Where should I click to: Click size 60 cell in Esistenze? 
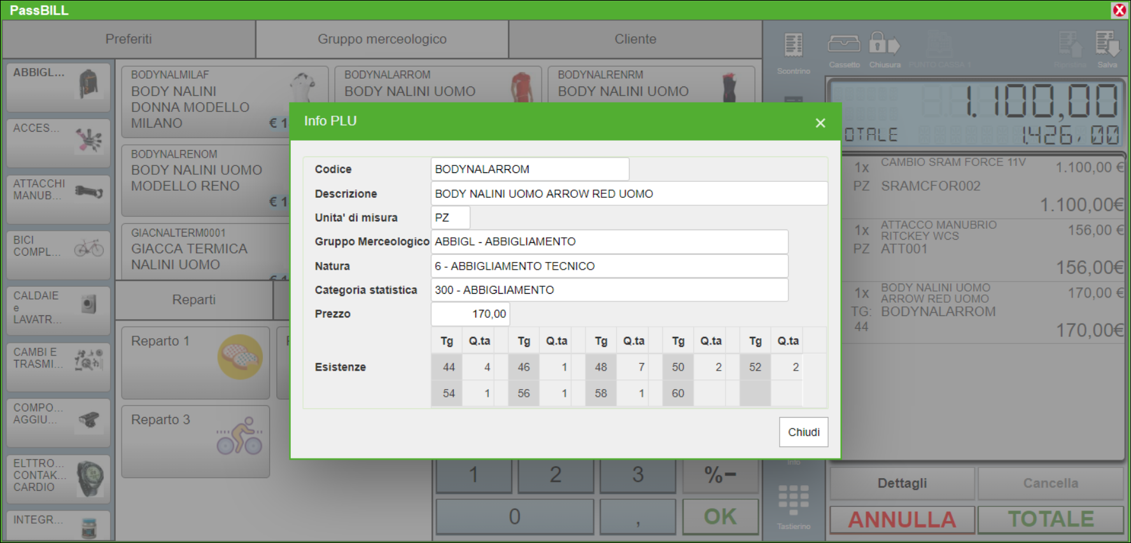pos(678,393)
